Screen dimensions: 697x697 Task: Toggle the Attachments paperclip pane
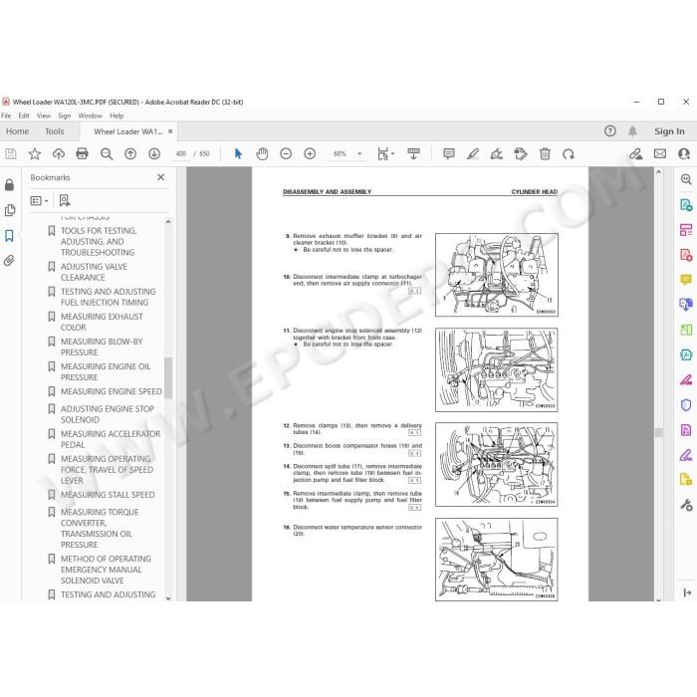(x=9, y=261)
